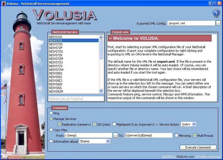The width and height of the screenshot is (223, 160).
Task: Choose the Ping command radio button
Action: (51, 113)
